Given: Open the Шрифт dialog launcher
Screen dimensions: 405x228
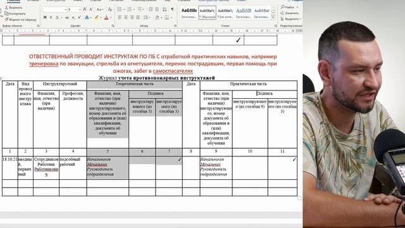Looking at the screenshot, I should tap(113, 26).
